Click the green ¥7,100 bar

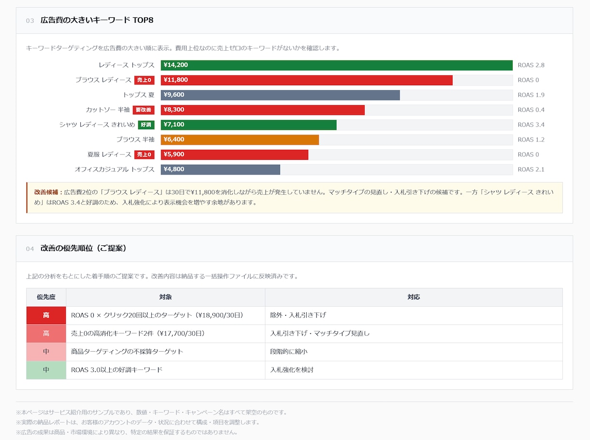[249, 125]
